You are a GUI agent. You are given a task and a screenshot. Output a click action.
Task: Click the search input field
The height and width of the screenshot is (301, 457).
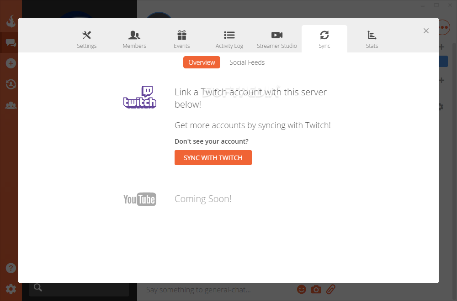(x=79, y=289)
